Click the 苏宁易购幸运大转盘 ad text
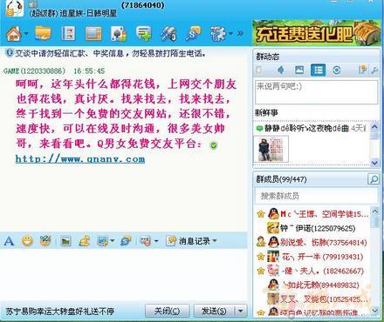Image resolution: width=384 pixels, height=322 pixels. point(60,312)
